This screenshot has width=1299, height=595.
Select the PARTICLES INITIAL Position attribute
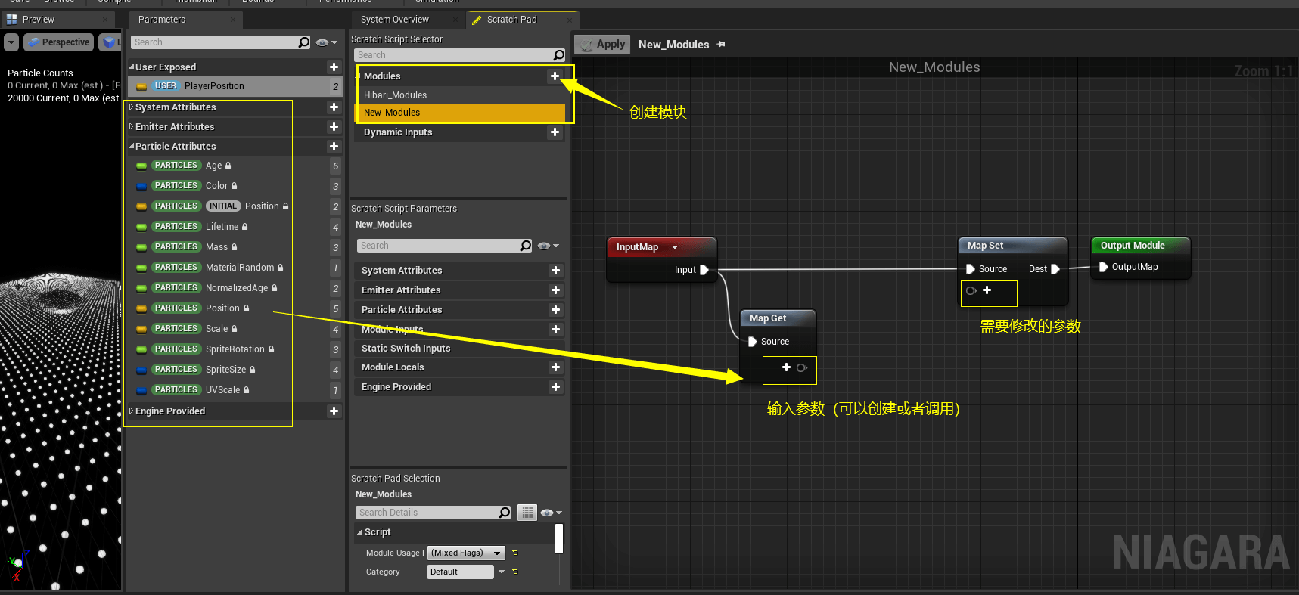coord(235,206)
